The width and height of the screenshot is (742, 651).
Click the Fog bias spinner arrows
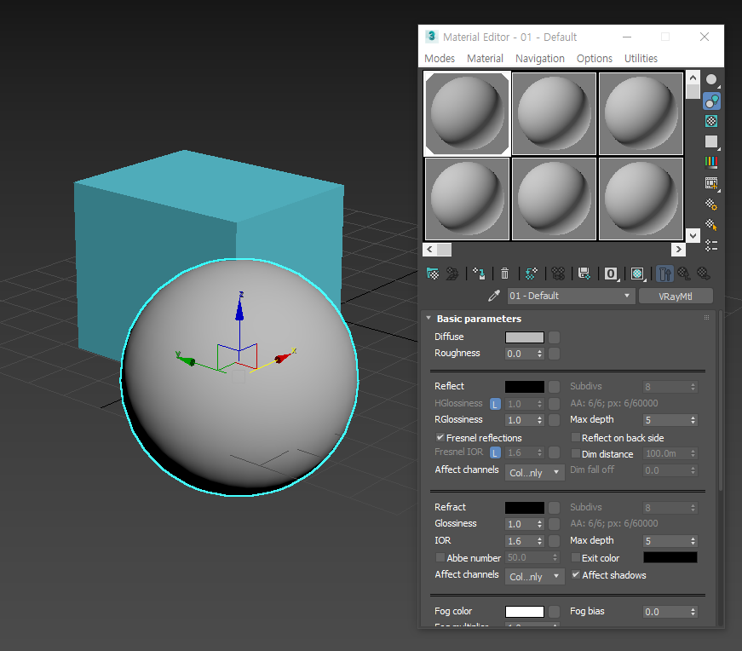[x=693, y=612]
